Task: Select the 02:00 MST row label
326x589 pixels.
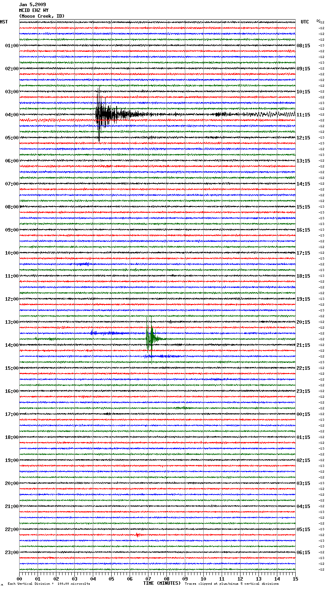Action: point(12,69)
